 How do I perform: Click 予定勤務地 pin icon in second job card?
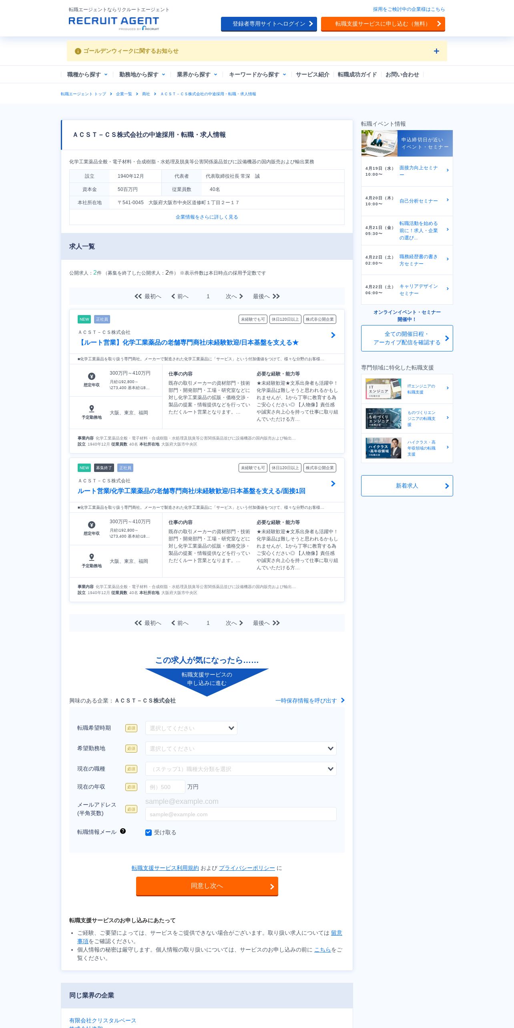[x=92, y=557]
